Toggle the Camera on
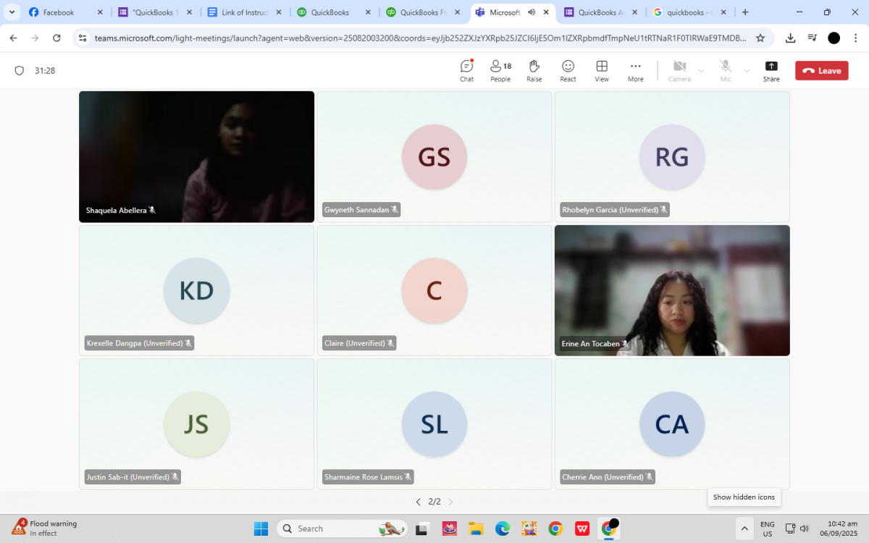 coord(679,70)
